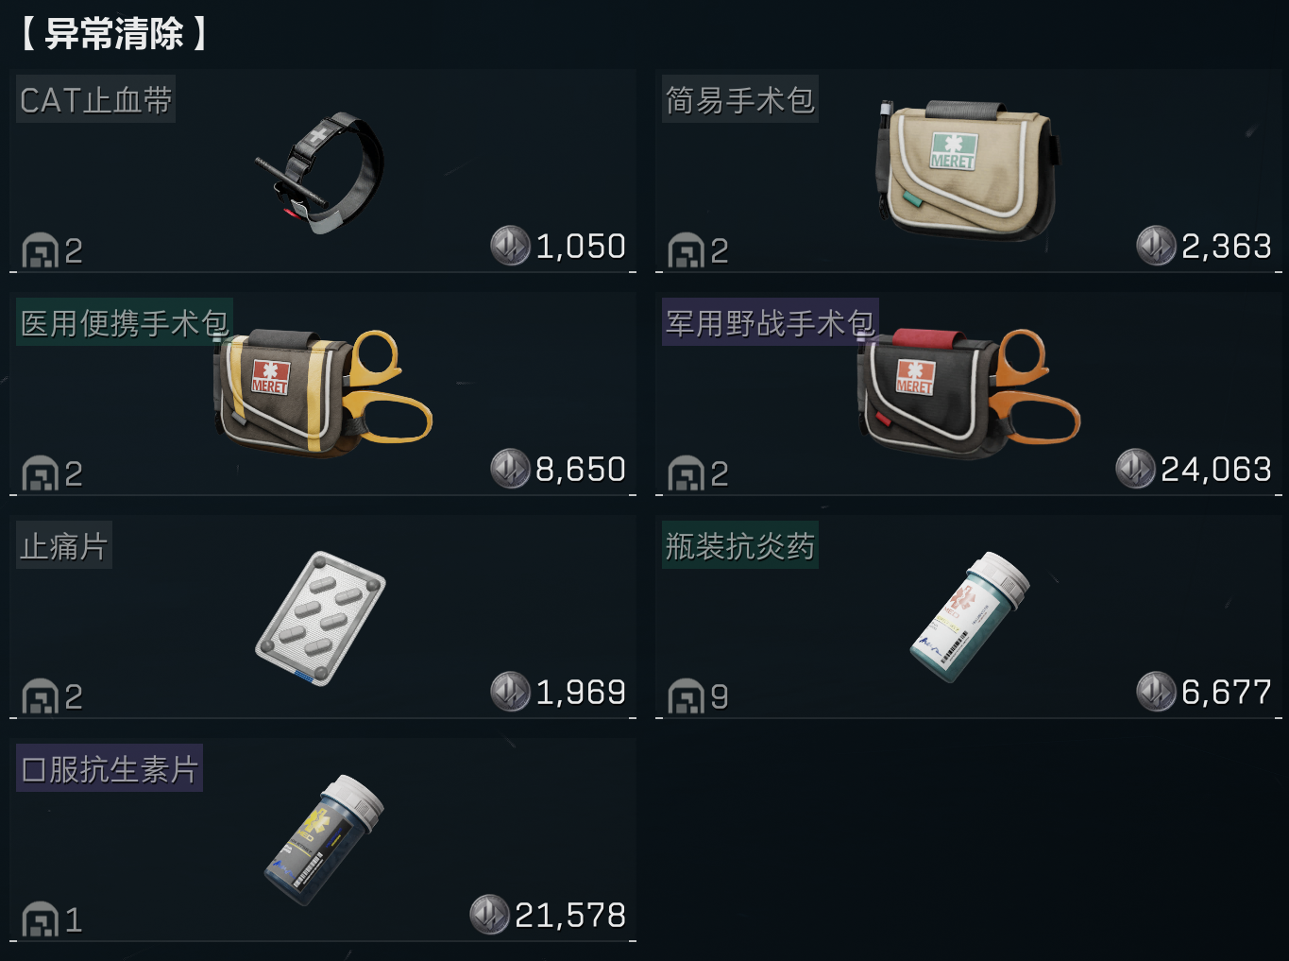The height and width of the screenshot is (961, 1289).
Task: Click the currency coin icon beside 24,063
Action: (x=1135, y=469)
